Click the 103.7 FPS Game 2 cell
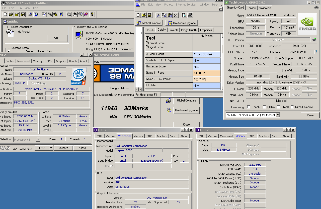321x209 pixels. click(x=207, y=79)
